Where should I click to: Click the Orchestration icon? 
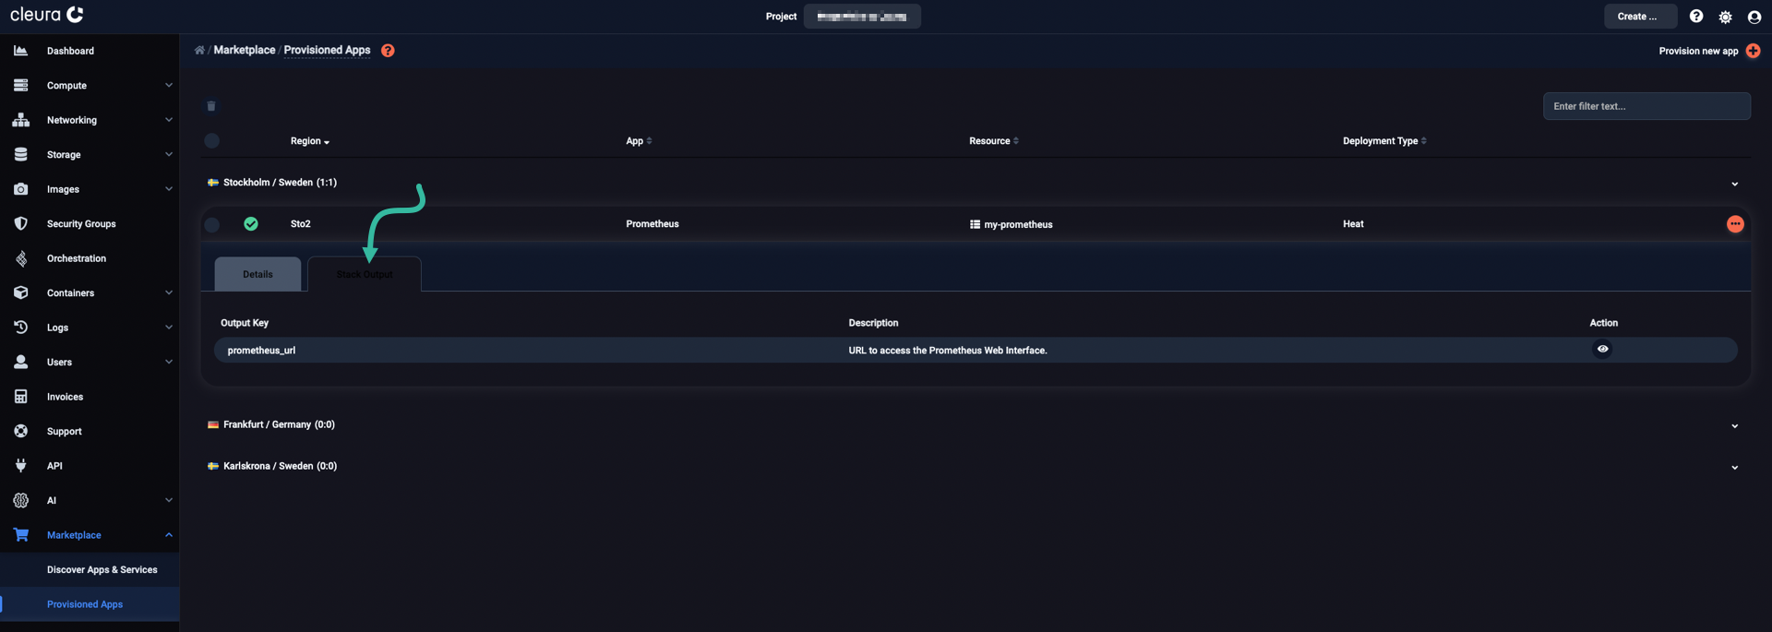pos(20,258)
